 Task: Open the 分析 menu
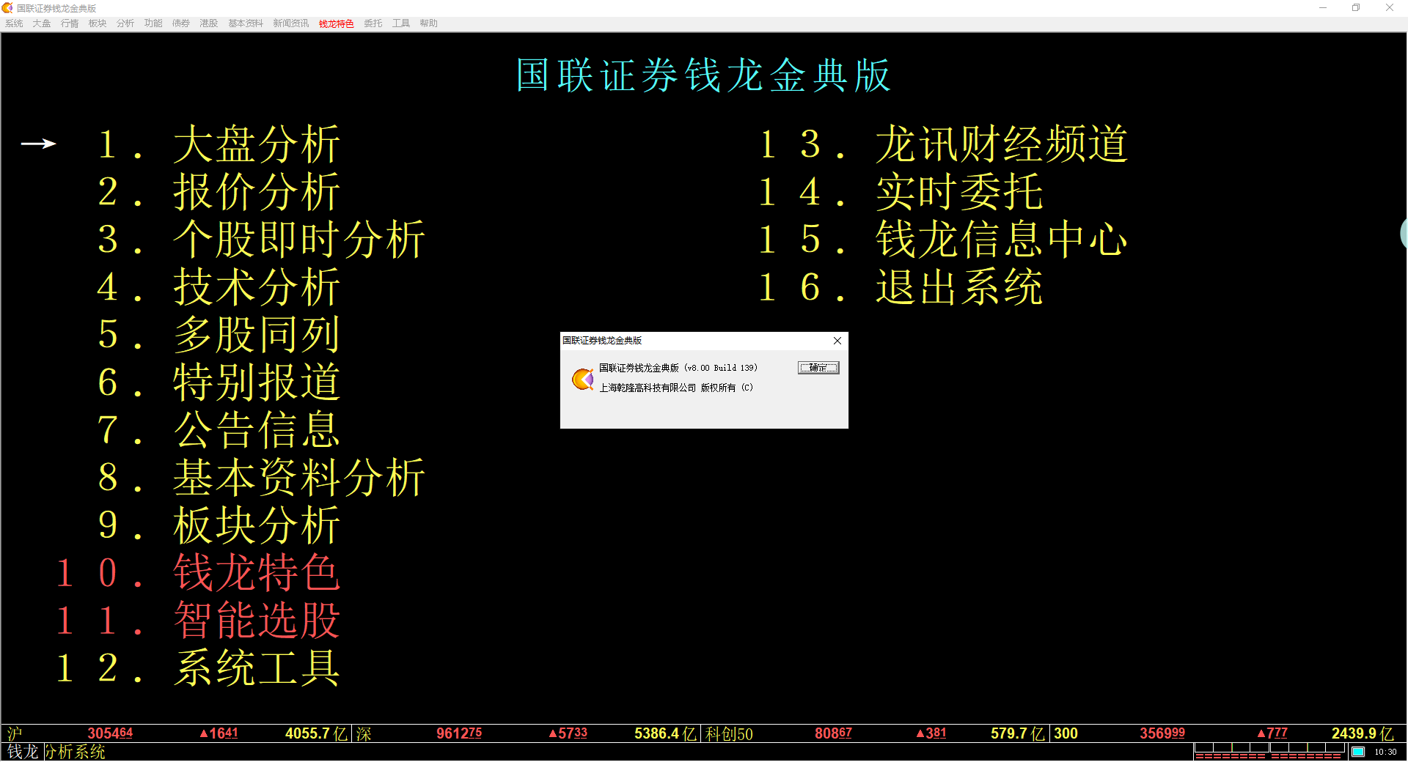(125, 23)
